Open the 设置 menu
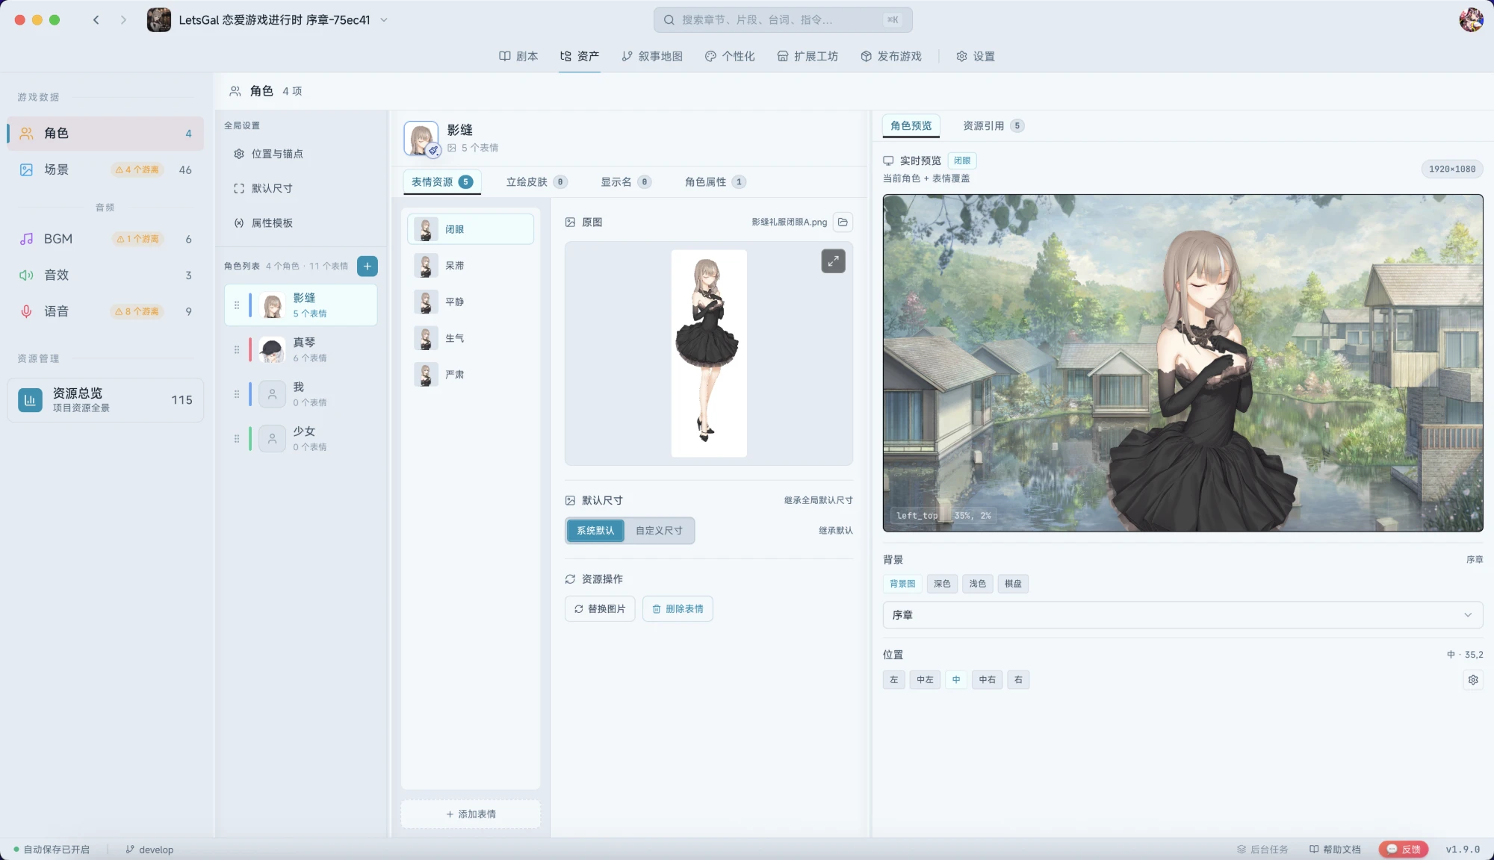 (x=976, y=56)
